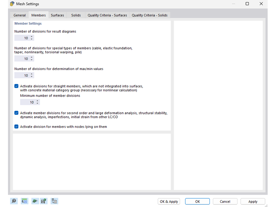Decrease number of divisions for result diagrams

pos(32,39)
